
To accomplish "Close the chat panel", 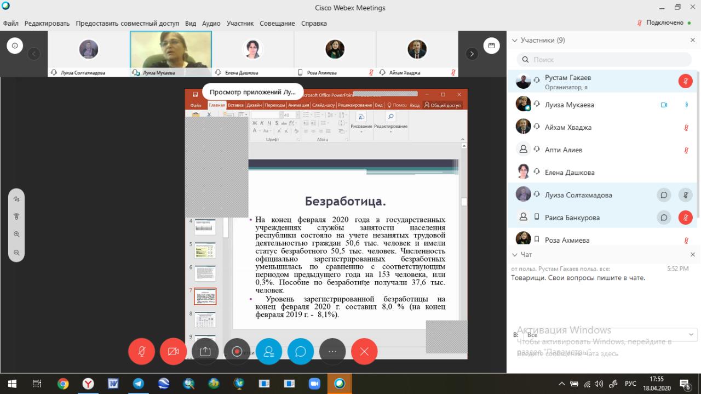I will (x=693, y=255).
